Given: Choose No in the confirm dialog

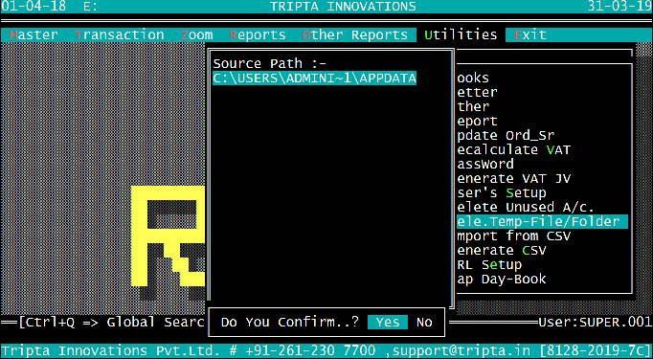Looking at the screenshot, I should 424,323.
